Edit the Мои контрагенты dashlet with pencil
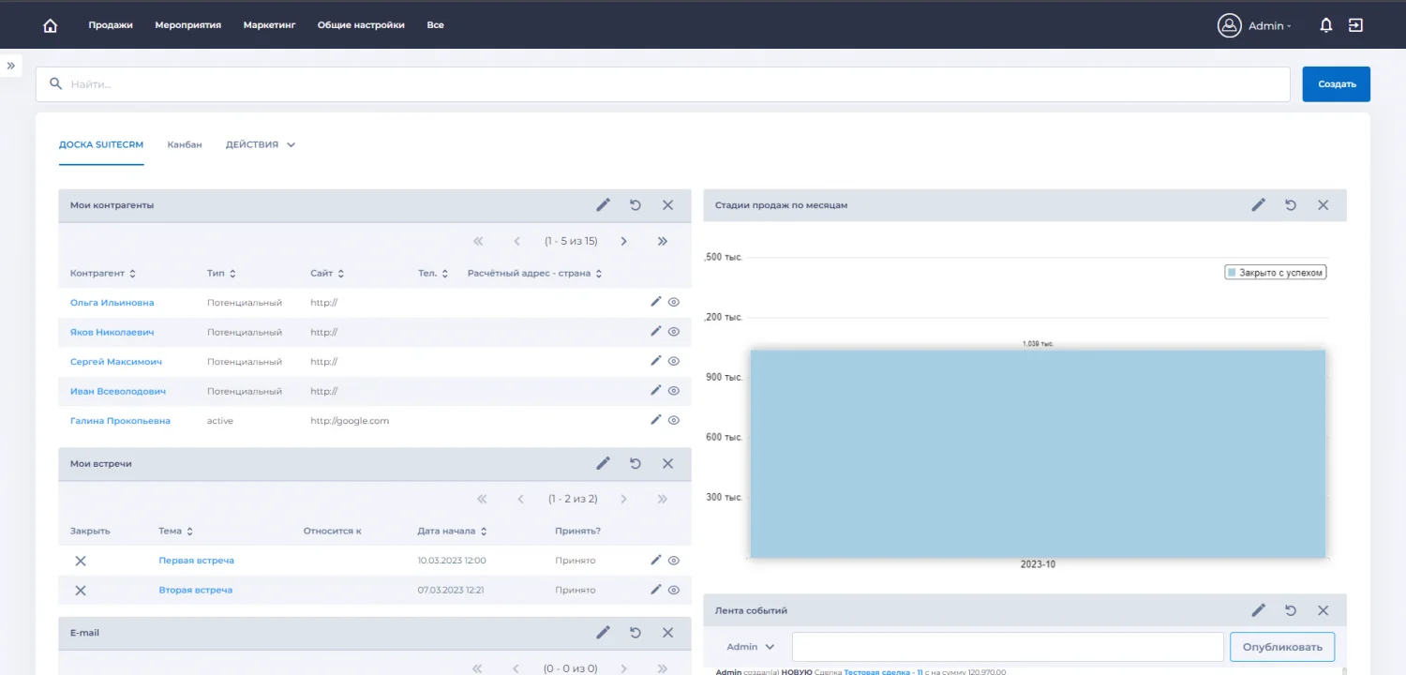 pos(603,204)
